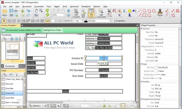Click the Zoom Out minus icon in toolbar
This screenshot has width=182, height=109.
coord(69,15)
